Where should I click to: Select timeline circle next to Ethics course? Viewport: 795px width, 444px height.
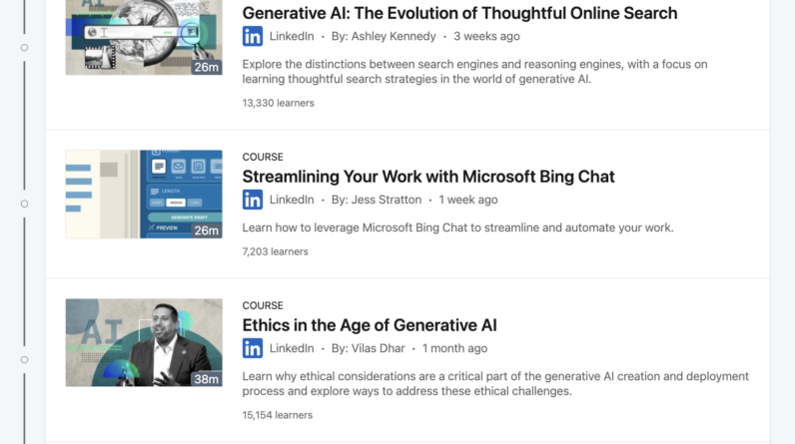click(x=24, y=360)
